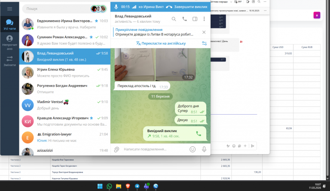Screen dimensions: 330x191
Task: Open the azizazizizi chat
Action: coord(65,151)
